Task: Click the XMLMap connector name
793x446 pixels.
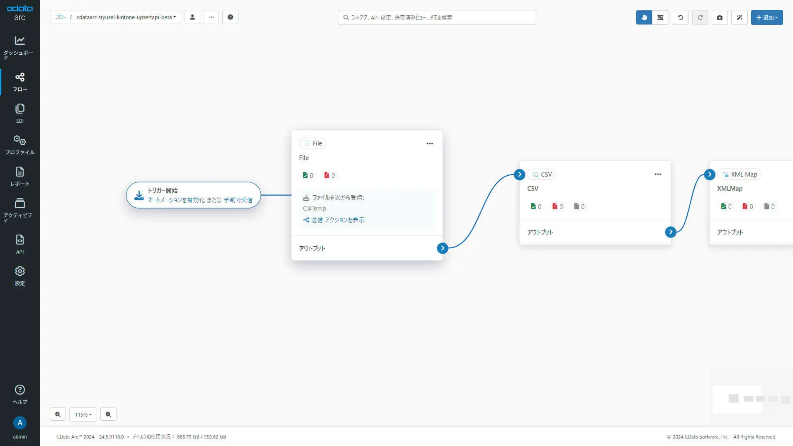Action: [730, 189]
